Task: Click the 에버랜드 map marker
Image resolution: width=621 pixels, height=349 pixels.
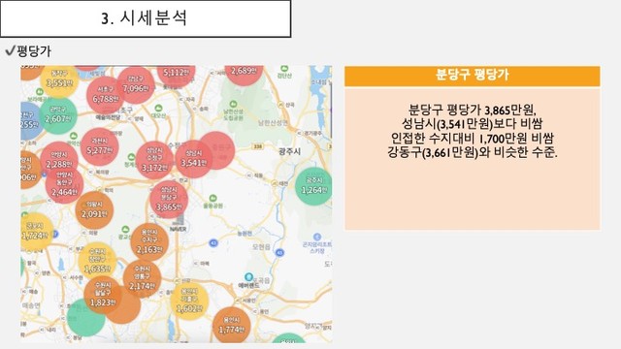Action: pyautogui.click(x=248, y=280)
